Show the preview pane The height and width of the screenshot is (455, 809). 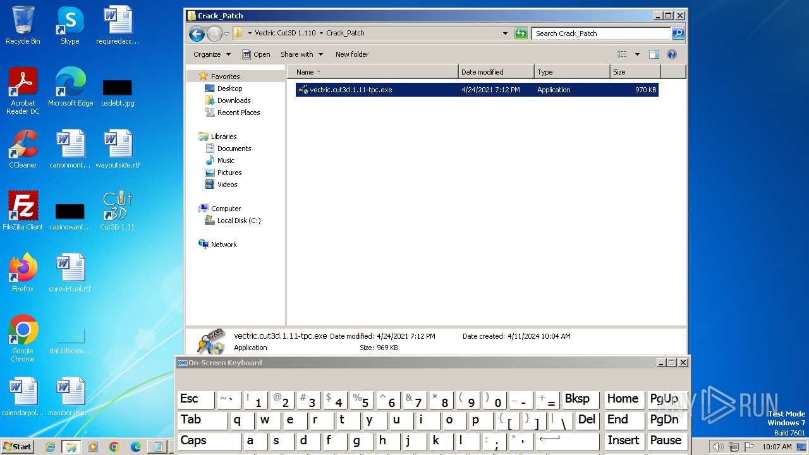(x=654, y=54)
